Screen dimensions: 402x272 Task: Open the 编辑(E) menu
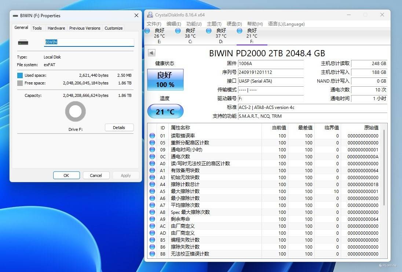[x=173, y=24]
